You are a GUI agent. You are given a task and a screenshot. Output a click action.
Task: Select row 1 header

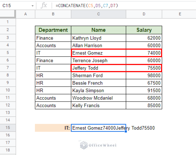tap(8, 22)
